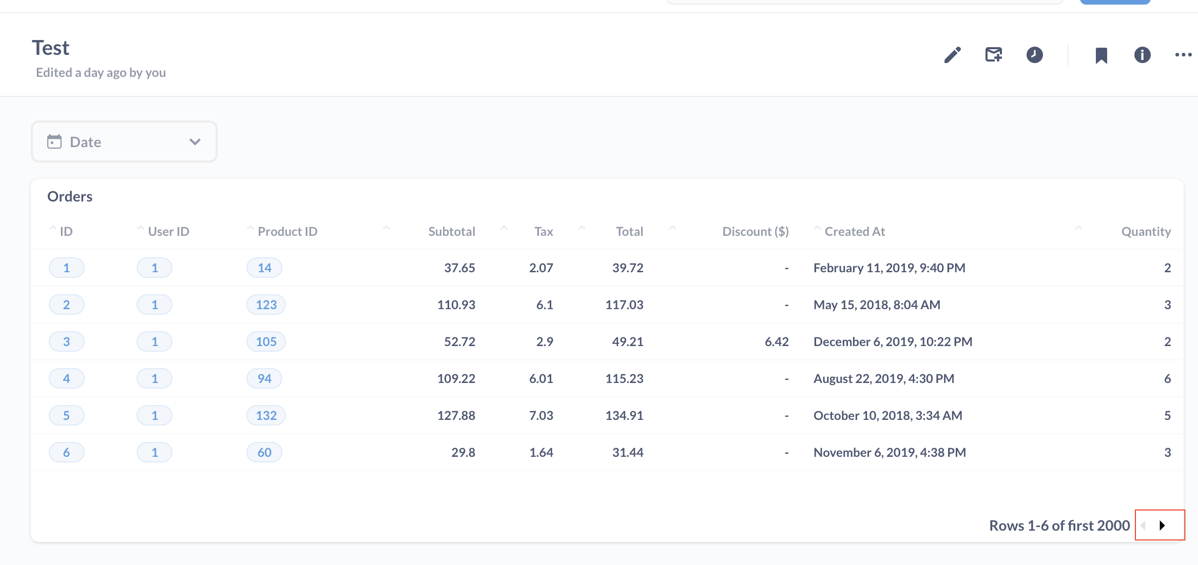Image resolution: width=1198 pixels, height=565 pixels.
Task: Open the User ID 1 record
Action: (154, 267)
